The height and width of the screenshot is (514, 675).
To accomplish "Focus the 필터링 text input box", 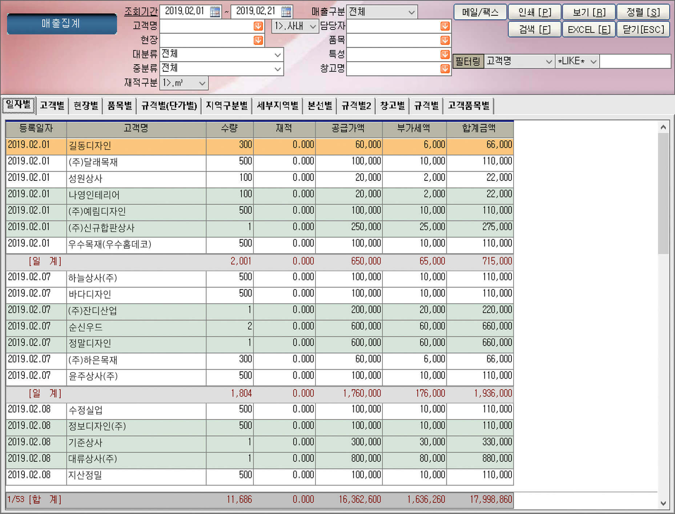I will tap(635, 61).
